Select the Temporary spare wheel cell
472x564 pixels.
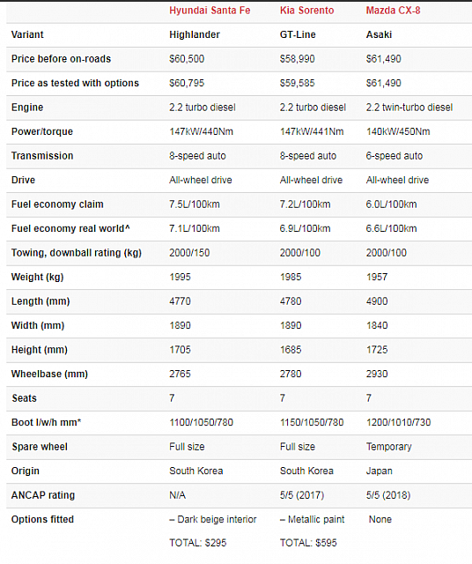point(388,447)
